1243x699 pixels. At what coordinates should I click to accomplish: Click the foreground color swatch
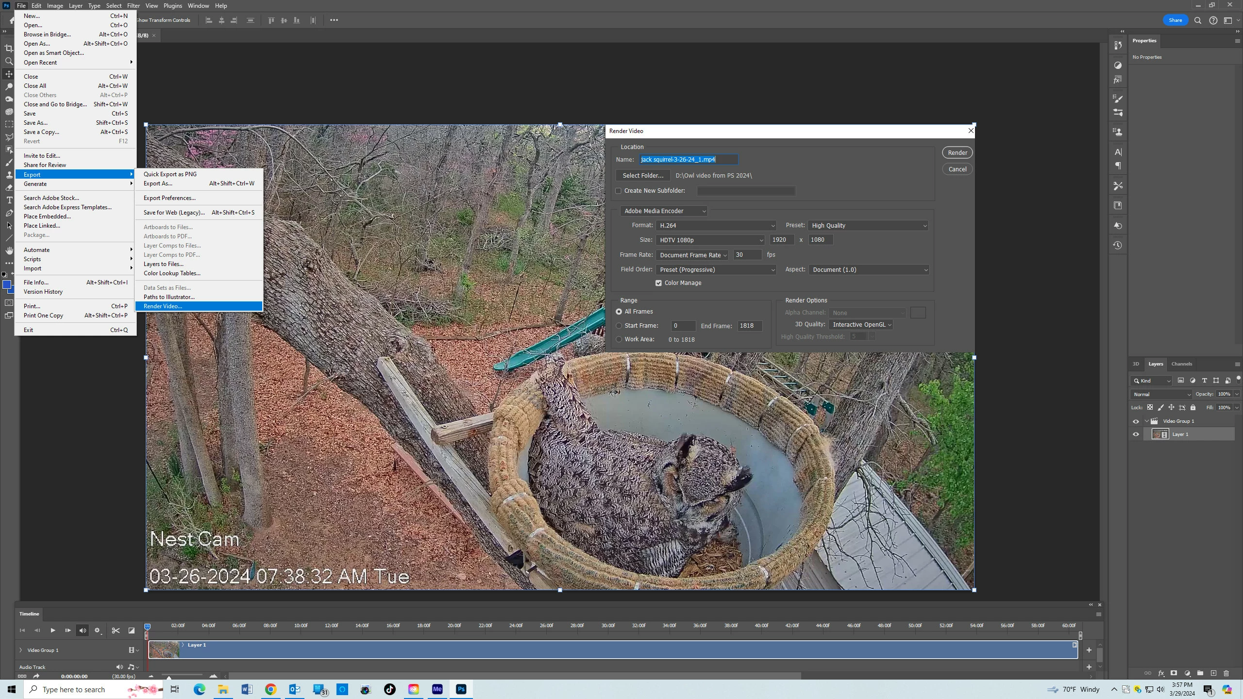pyautogui.click(x=6, y=284)
